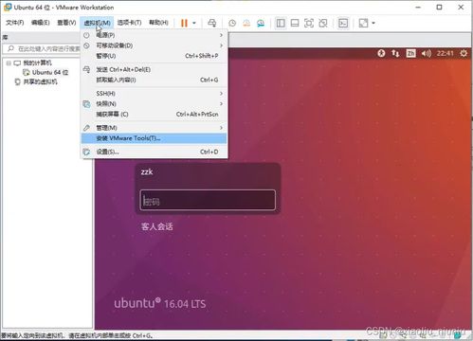The image size is (473, 341).
Task: Enter full screen mode icon
Action: coord(309,23)
